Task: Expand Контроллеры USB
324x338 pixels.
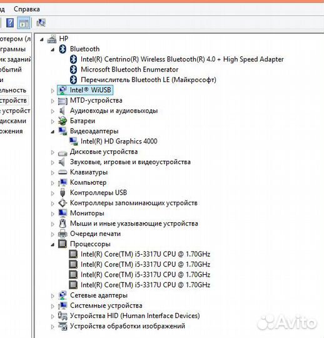Action: point(53,193)
